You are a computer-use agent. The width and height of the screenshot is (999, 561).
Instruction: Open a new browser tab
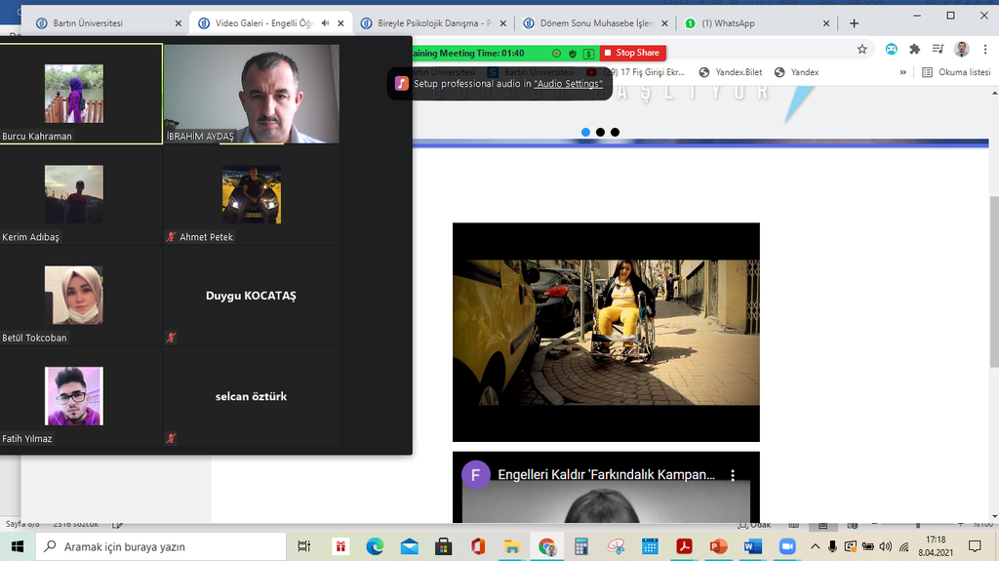pos(854,23)
